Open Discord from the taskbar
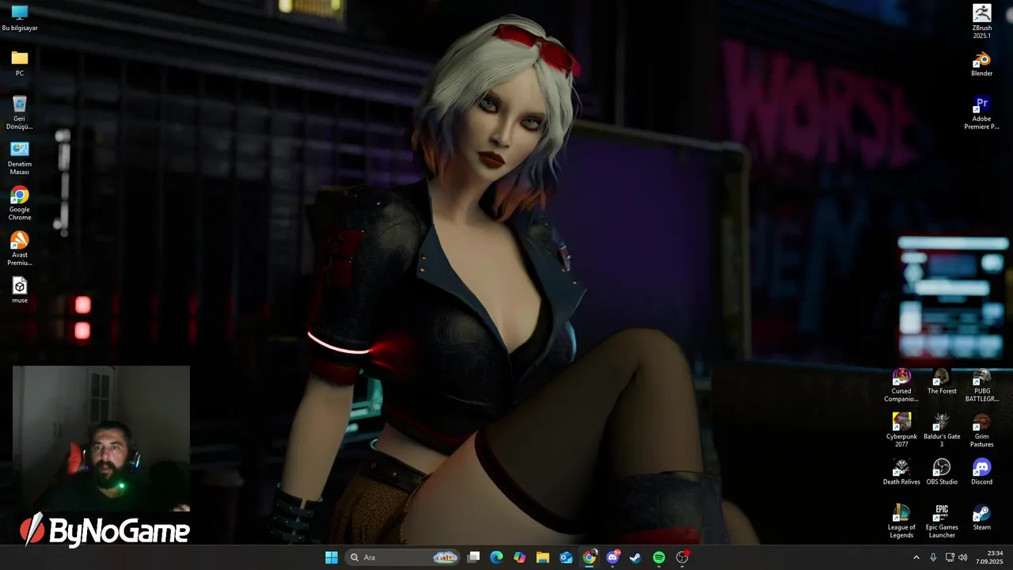This screenshot has height=570, width=1013. point(613,557)
